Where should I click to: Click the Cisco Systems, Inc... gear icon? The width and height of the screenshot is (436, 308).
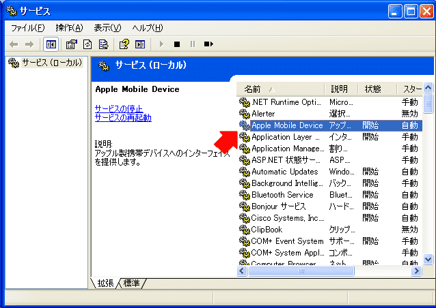(245, 218)
